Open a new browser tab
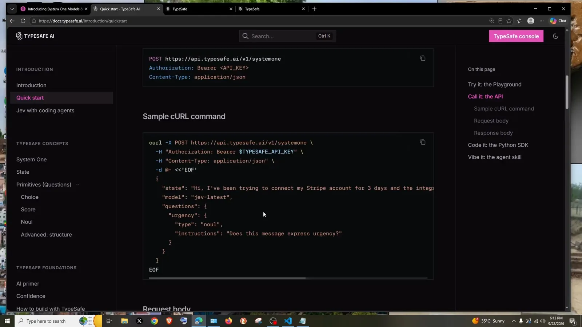582x327 pixels. (x=314, y=9)
